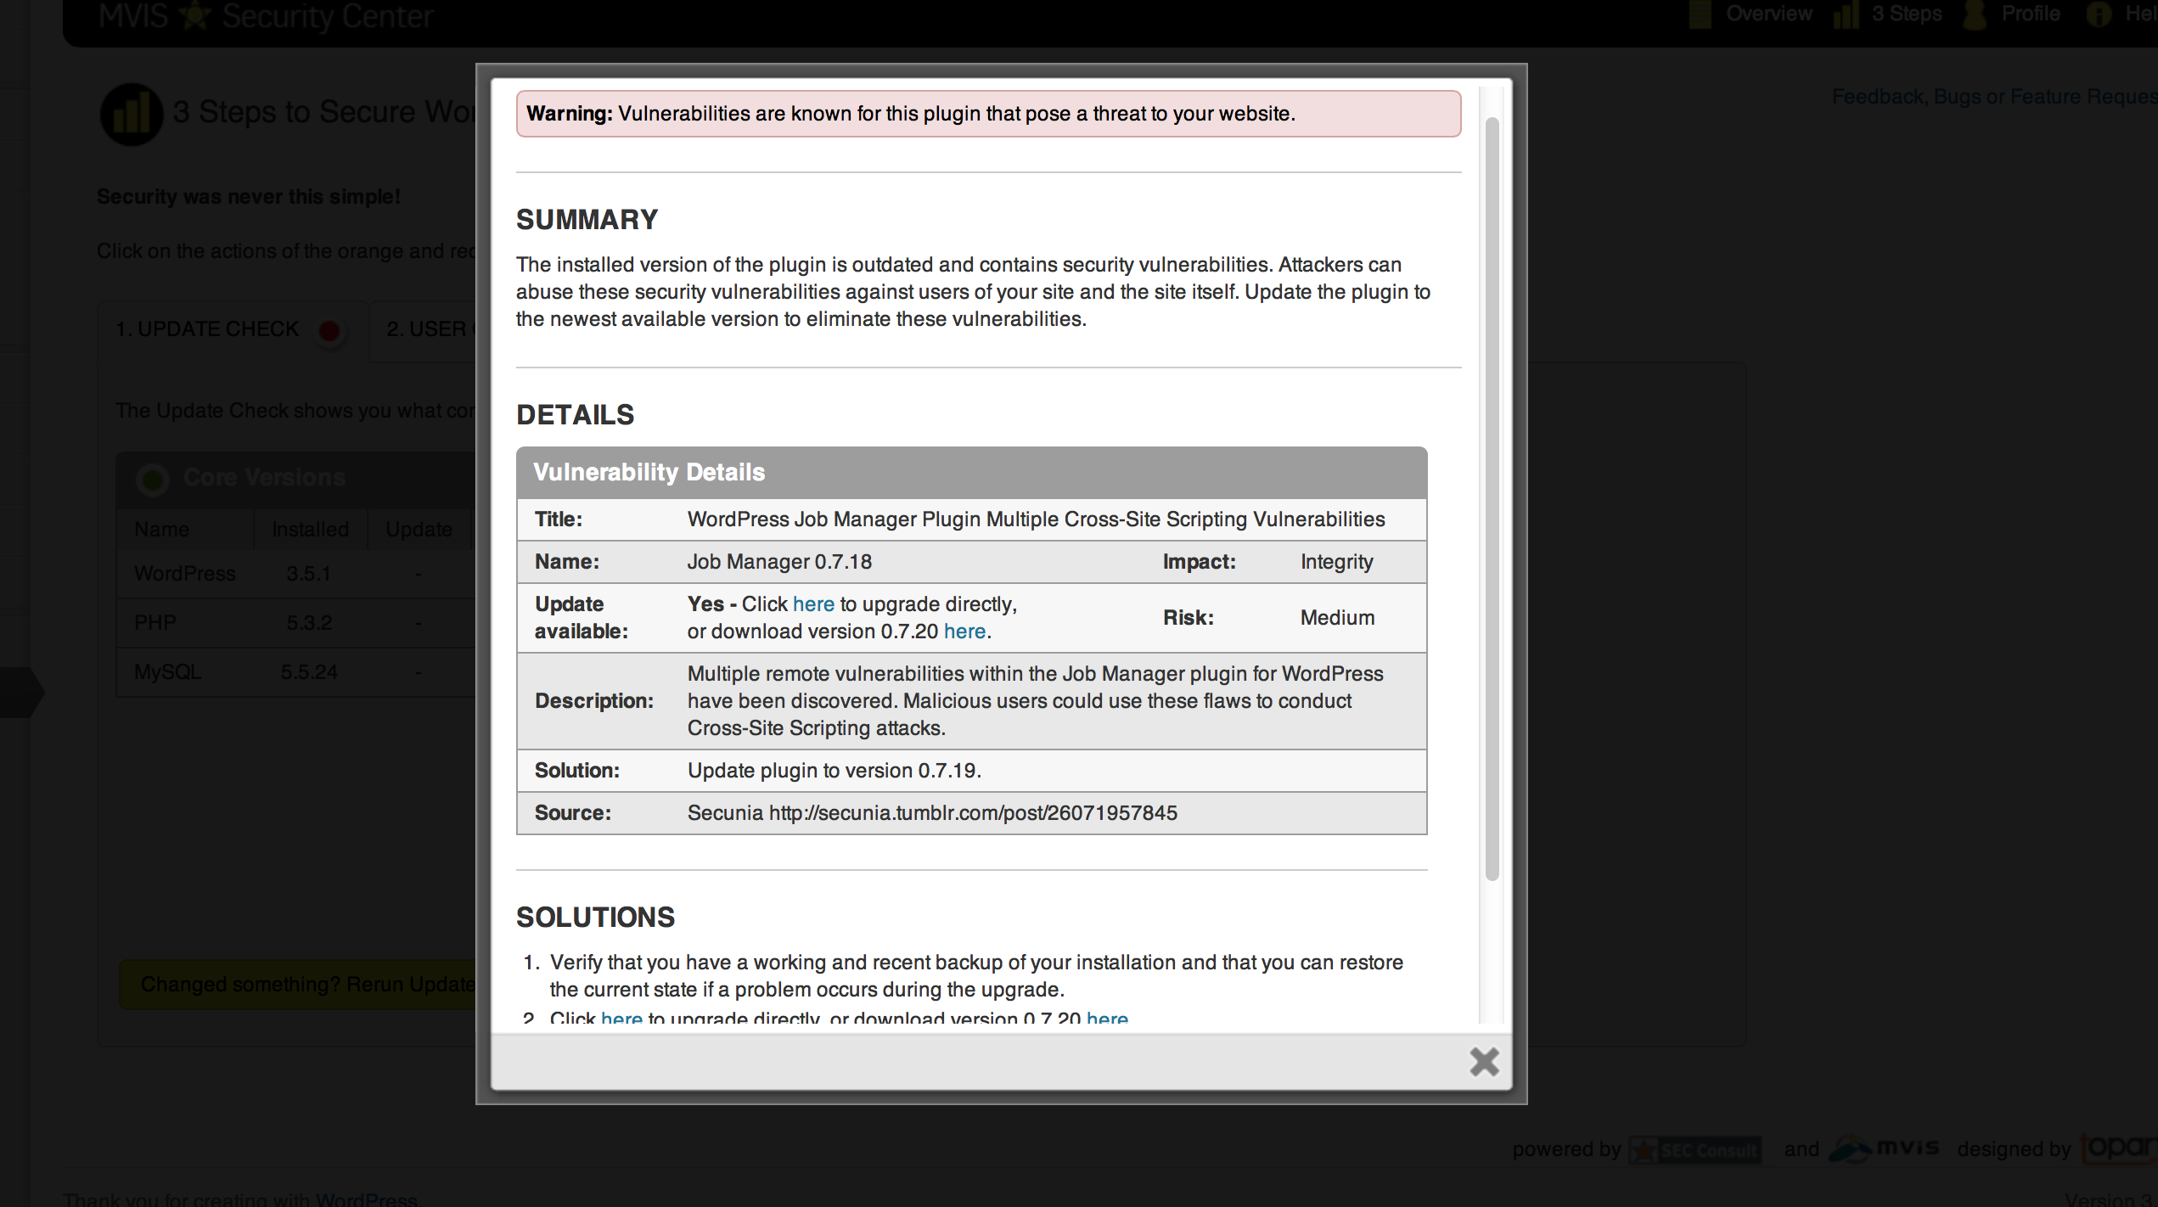Image resolution: width=2158 pixels, height=1207 pixels.
Task: Click the Impact value 'Integrity'
Action: 1336,562
